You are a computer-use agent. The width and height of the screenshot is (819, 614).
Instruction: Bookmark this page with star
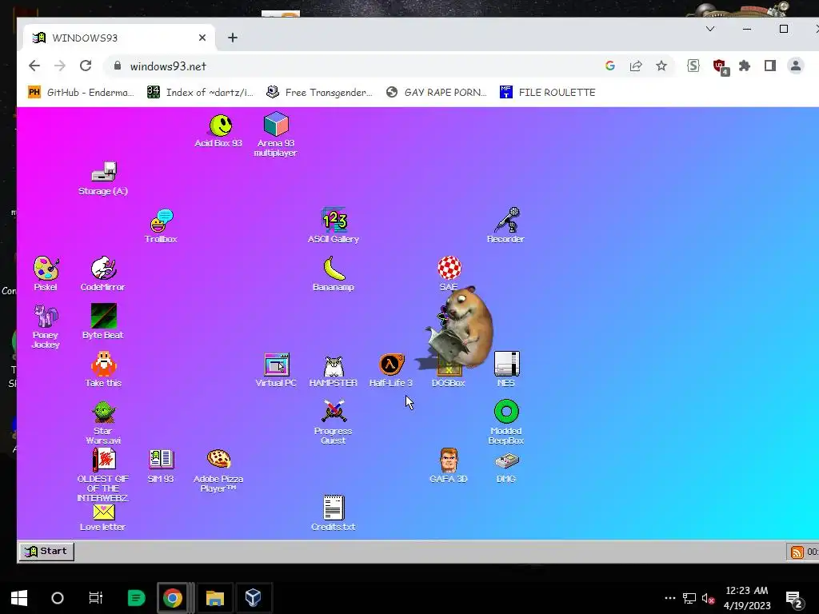661,66
